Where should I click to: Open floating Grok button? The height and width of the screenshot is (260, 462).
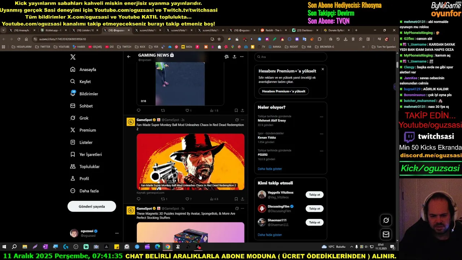[386, 220]
